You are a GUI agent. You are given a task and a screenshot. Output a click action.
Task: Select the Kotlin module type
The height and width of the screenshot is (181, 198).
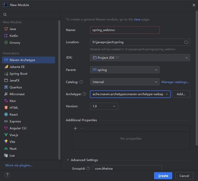pos(29,36)
